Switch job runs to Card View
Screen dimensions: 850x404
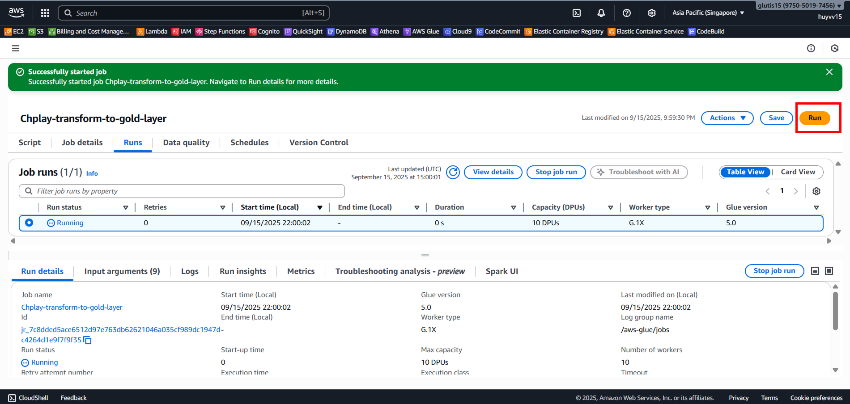(798, 172)
